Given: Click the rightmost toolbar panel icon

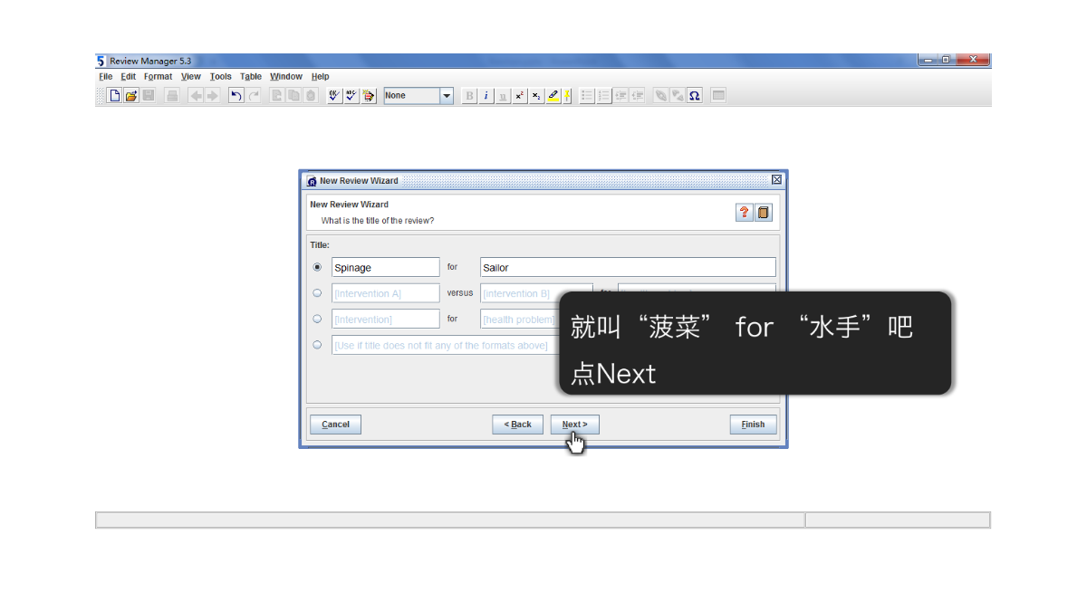Looking at the screenshot, I should coord(718,95).
